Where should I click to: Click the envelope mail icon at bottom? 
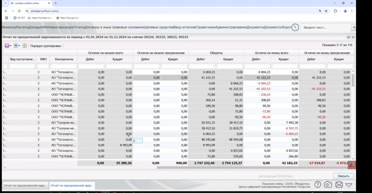(x=339, y=184)
